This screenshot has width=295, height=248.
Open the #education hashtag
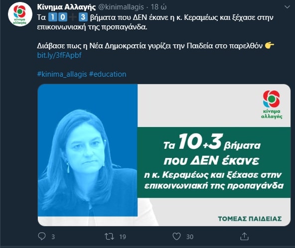pos(108,74)
